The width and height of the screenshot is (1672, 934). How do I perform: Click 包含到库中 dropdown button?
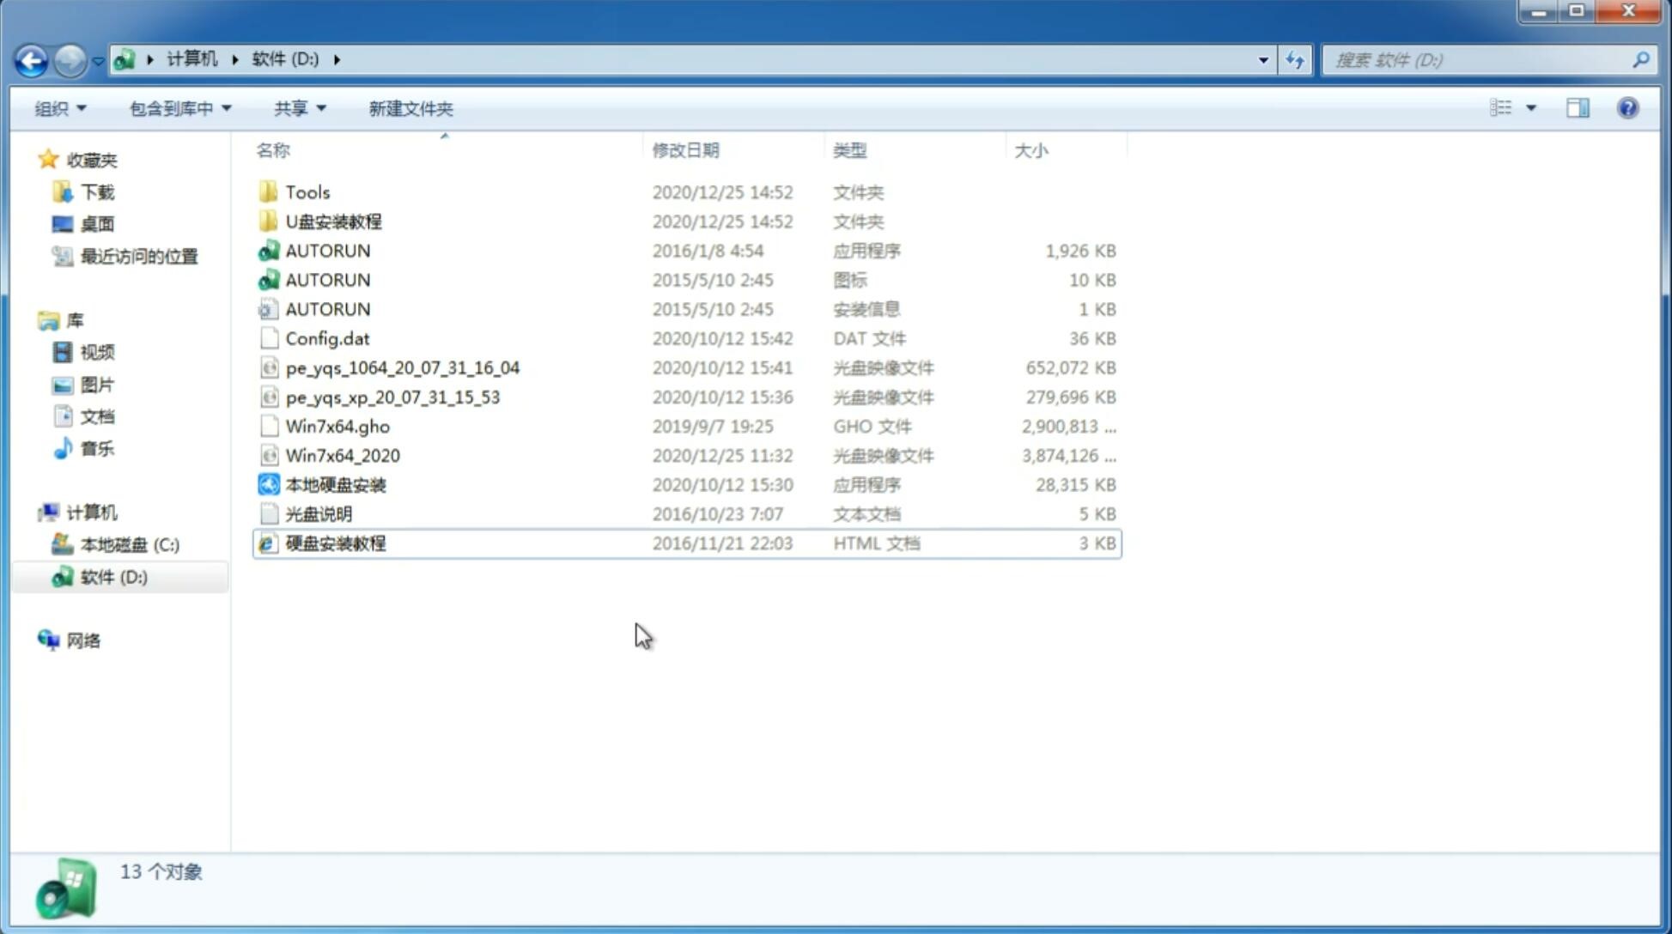[x=179, y=108]
